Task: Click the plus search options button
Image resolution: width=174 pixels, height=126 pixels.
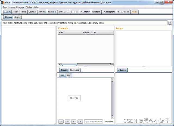Action: coord(74,121)
